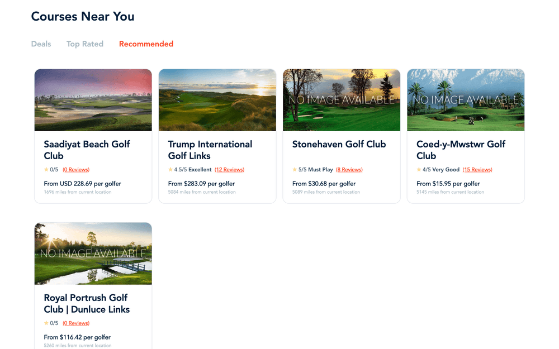Open Royal Portrush's 0 Reviews link
This screenshot has height=349, width=559.
pos(76,323)
